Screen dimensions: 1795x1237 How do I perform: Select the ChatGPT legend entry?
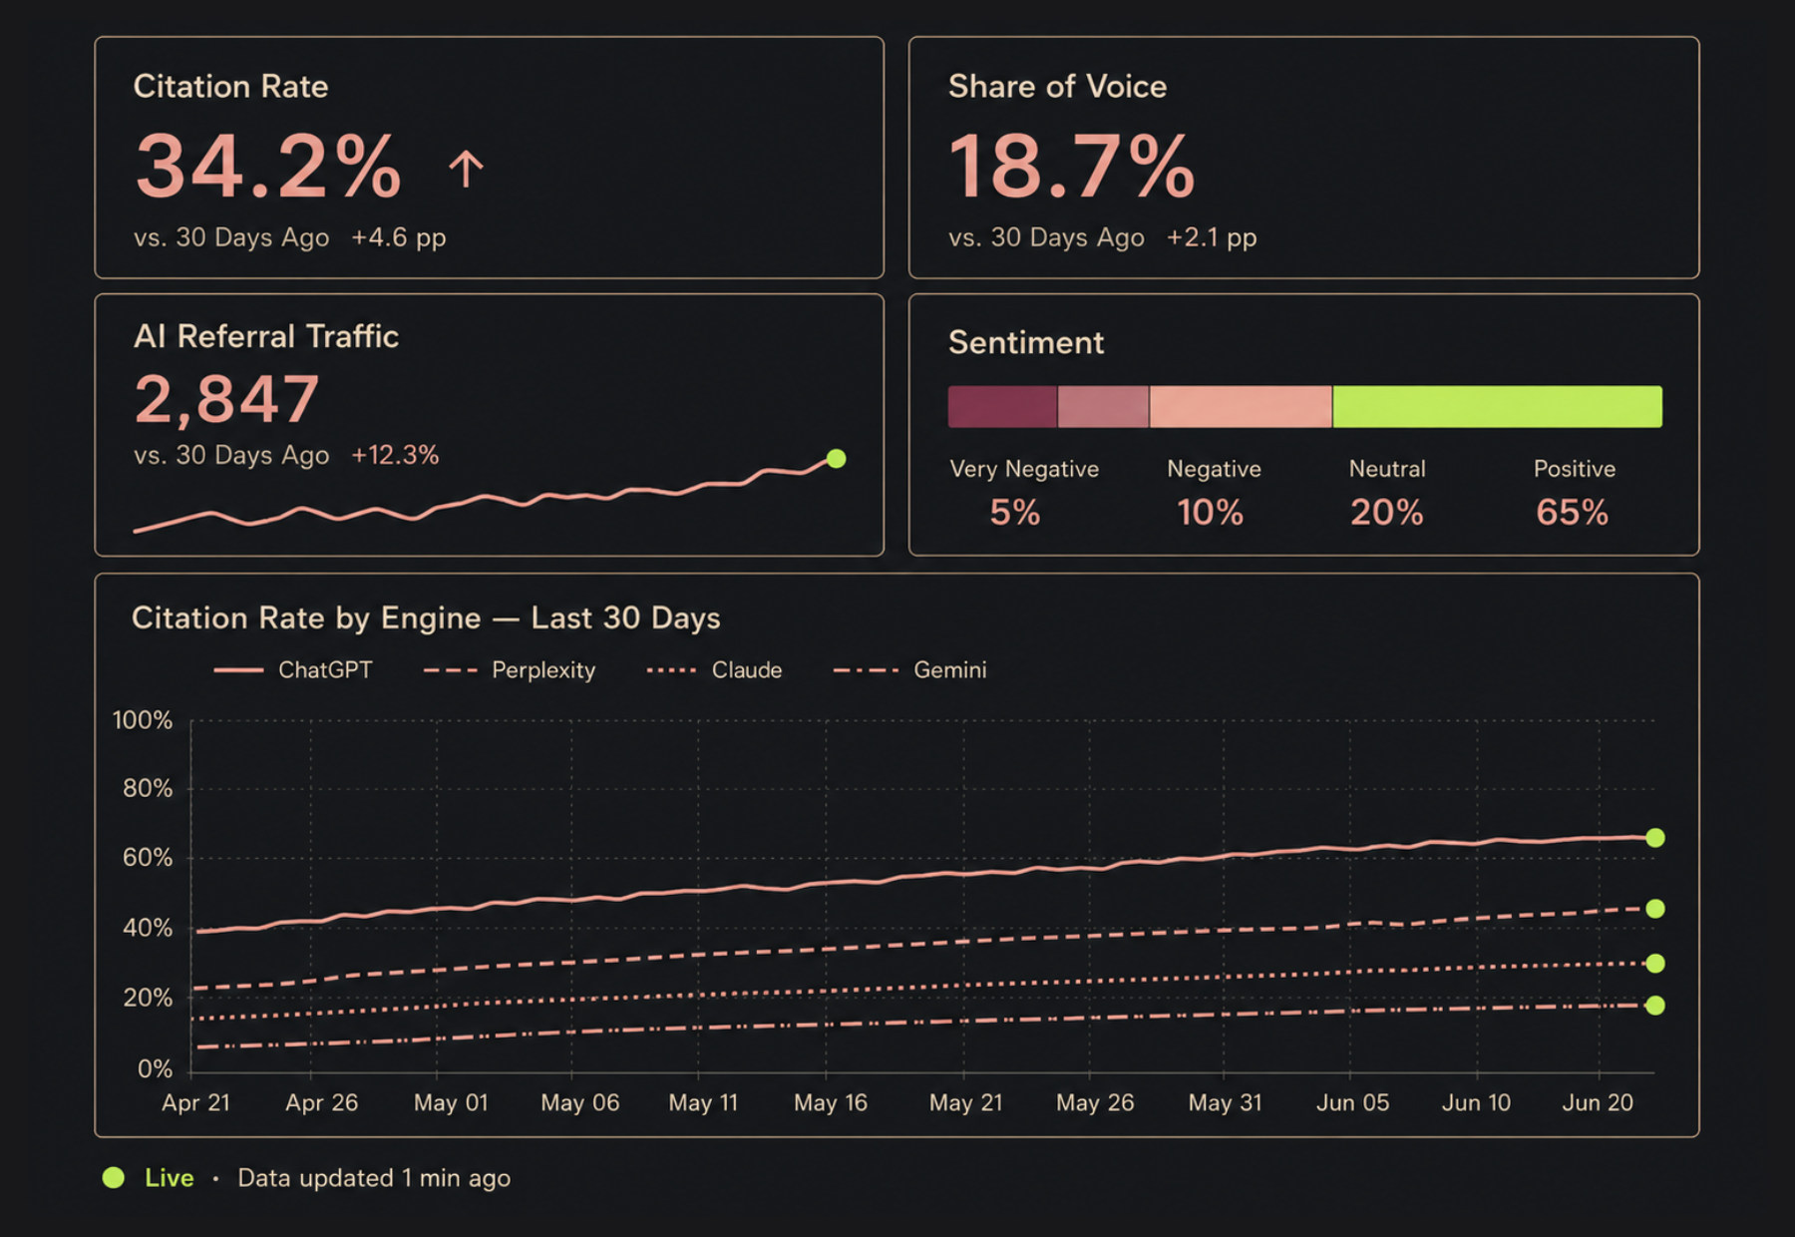click(293, 670)
